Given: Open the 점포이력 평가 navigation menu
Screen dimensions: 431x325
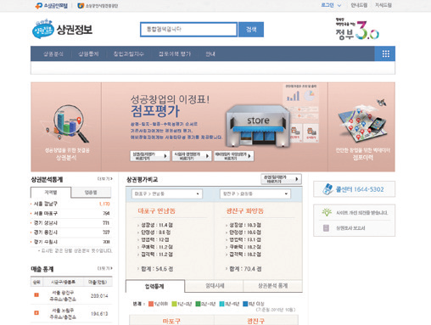Looking at the screenshot, I should coord(175,53).
